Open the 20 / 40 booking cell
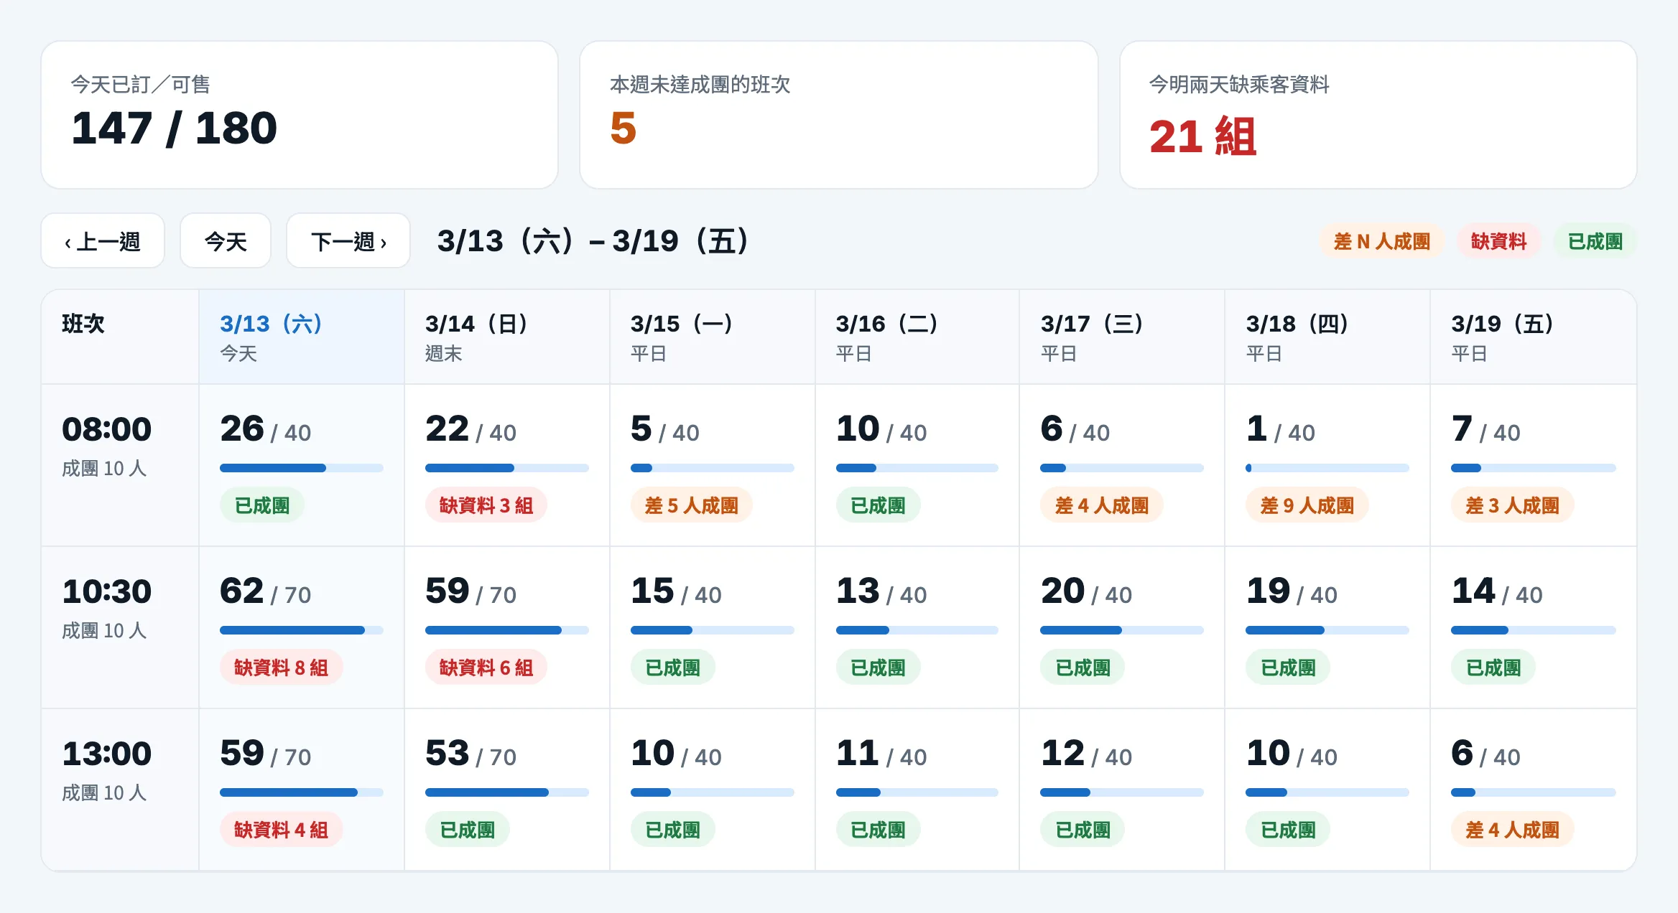1678x913 pixels. point(1123,627)
